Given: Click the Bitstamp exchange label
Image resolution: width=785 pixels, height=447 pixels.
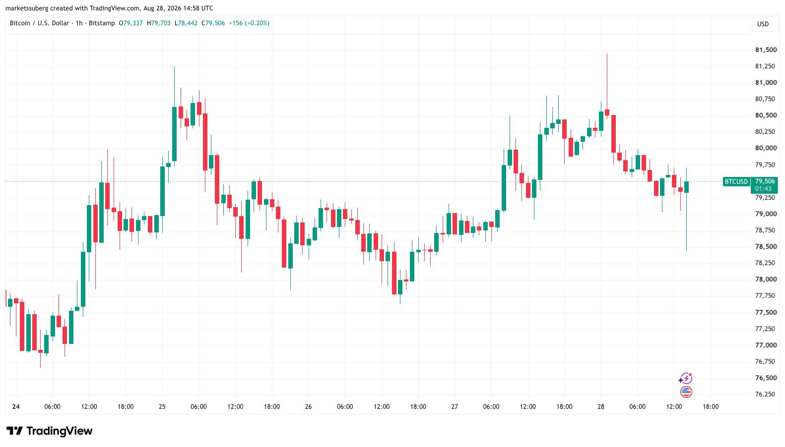Looking at the screenshot, I should click(102, 23).
